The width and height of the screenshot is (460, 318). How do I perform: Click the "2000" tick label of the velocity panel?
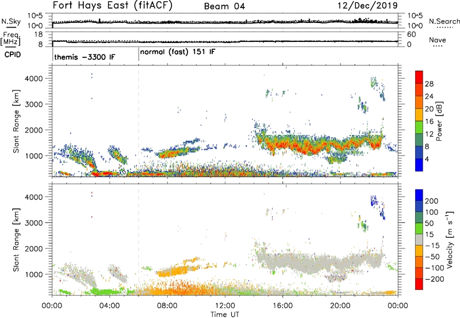tap(33, 249)
